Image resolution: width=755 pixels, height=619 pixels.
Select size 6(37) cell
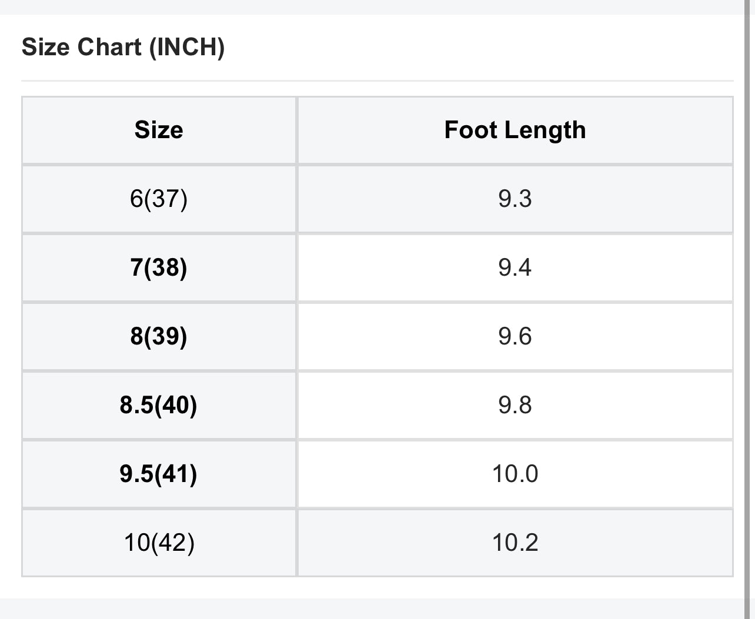pos(159,199)
